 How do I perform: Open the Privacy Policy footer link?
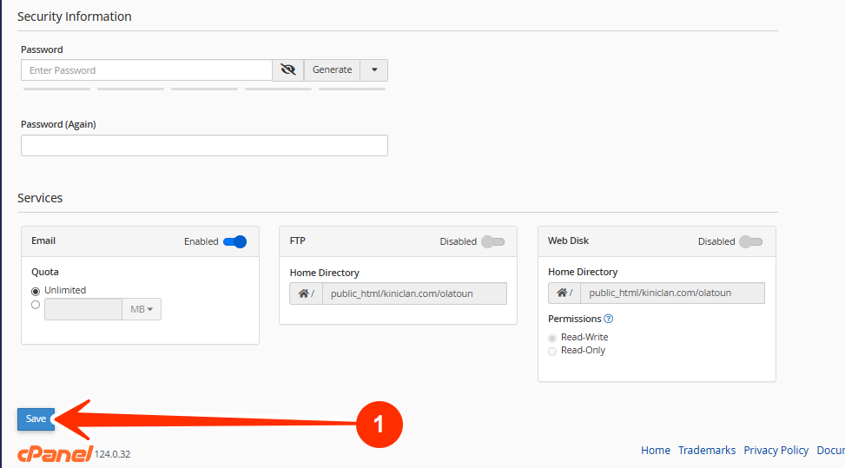[776, 451]
